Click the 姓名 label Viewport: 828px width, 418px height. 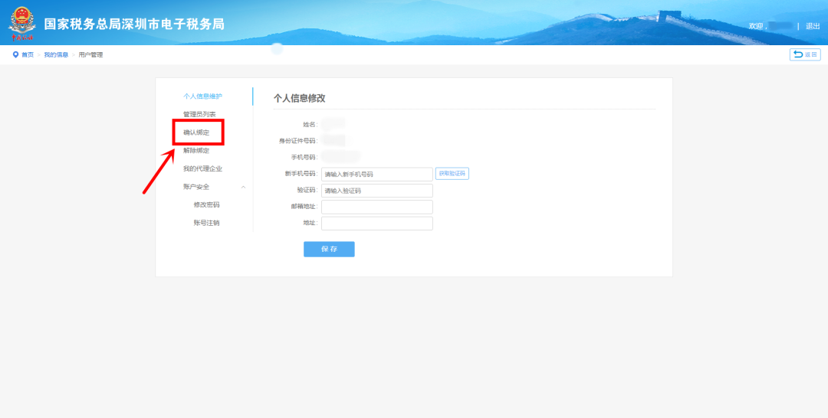pyautogui.click(x=310, y=124)
